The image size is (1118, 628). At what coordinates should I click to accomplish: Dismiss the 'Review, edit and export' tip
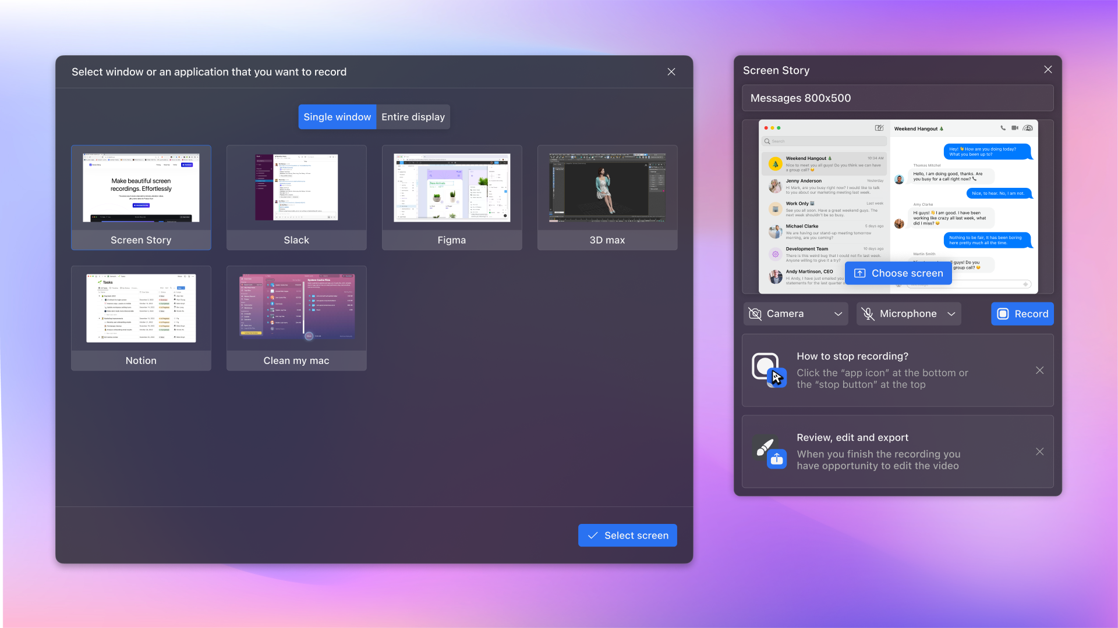pyautogui.click(x=1039, y=452)
